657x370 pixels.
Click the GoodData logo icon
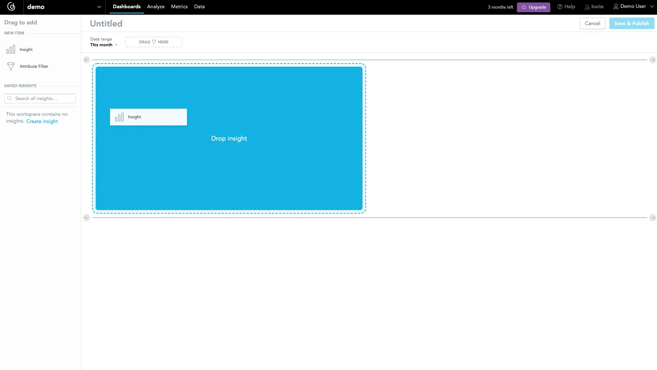pos(11,6)
